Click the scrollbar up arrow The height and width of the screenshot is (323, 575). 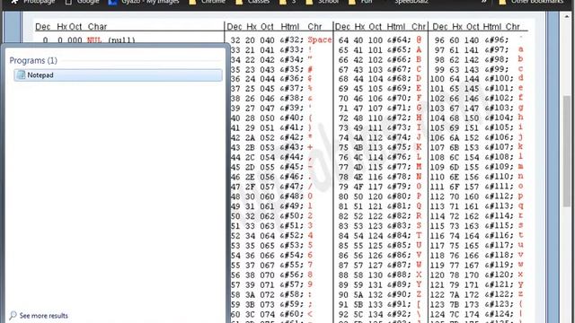pos(567,16)
